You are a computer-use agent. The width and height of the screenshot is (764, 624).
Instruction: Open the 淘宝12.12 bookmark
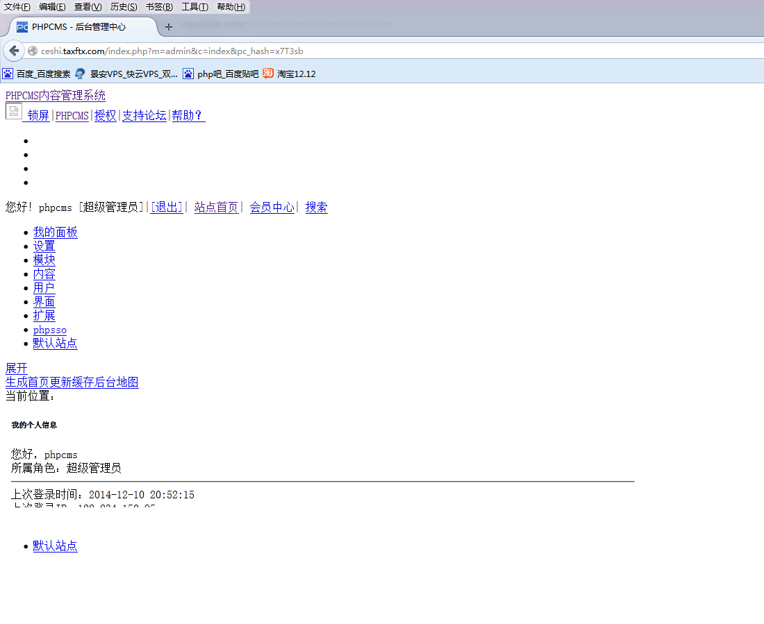[x=290, y=74]
